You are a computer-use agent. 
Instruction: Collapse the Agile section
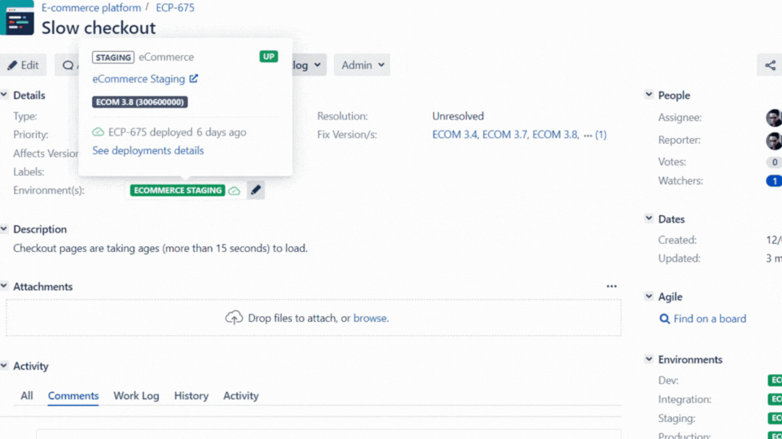(x=649, y=297)
